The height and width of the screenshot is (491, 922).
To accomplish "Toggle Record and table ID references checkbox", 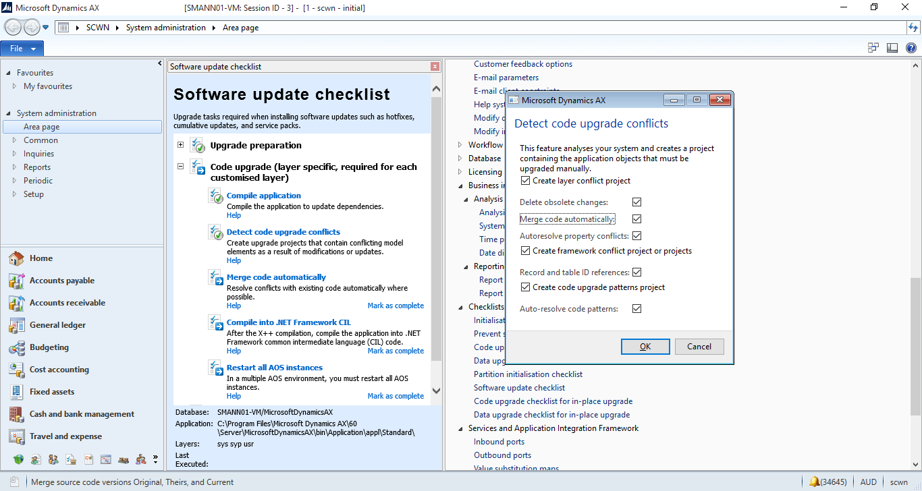I will 636,272.
